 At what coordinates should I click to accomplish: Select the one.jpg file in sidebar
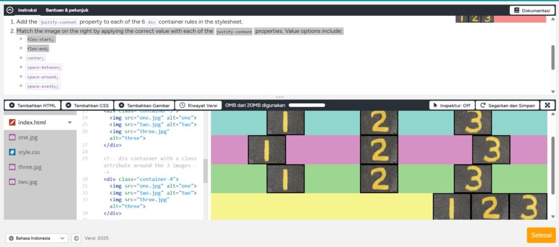click(x=27, y=138)
